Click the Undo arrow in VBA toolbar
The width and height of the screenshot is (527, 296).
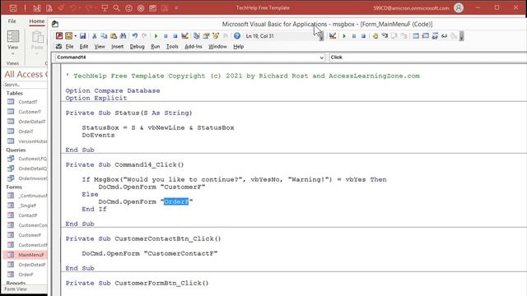click(x=135, y=36)
